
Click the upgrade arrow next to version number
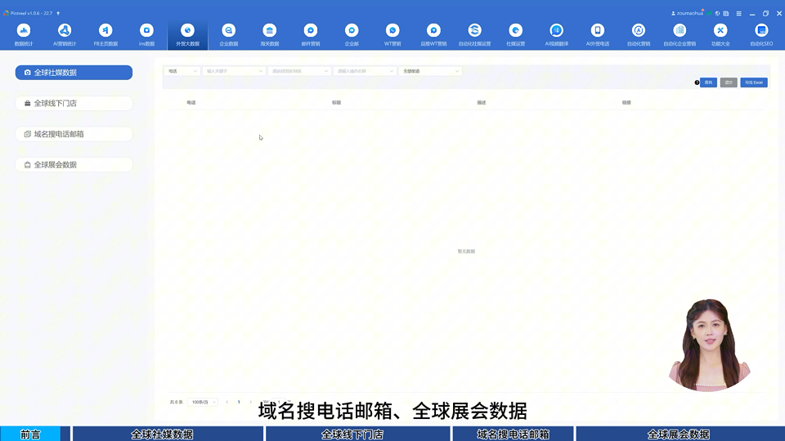[58, 13]
